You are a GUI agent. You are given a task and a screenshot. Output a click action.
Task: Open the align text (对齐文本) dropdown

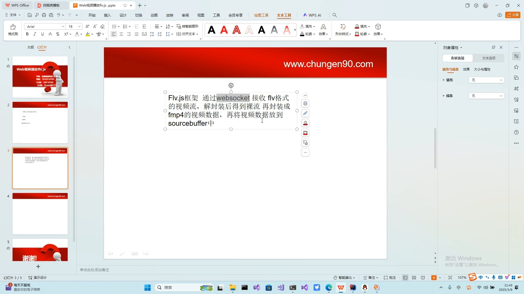click(187, 34)
